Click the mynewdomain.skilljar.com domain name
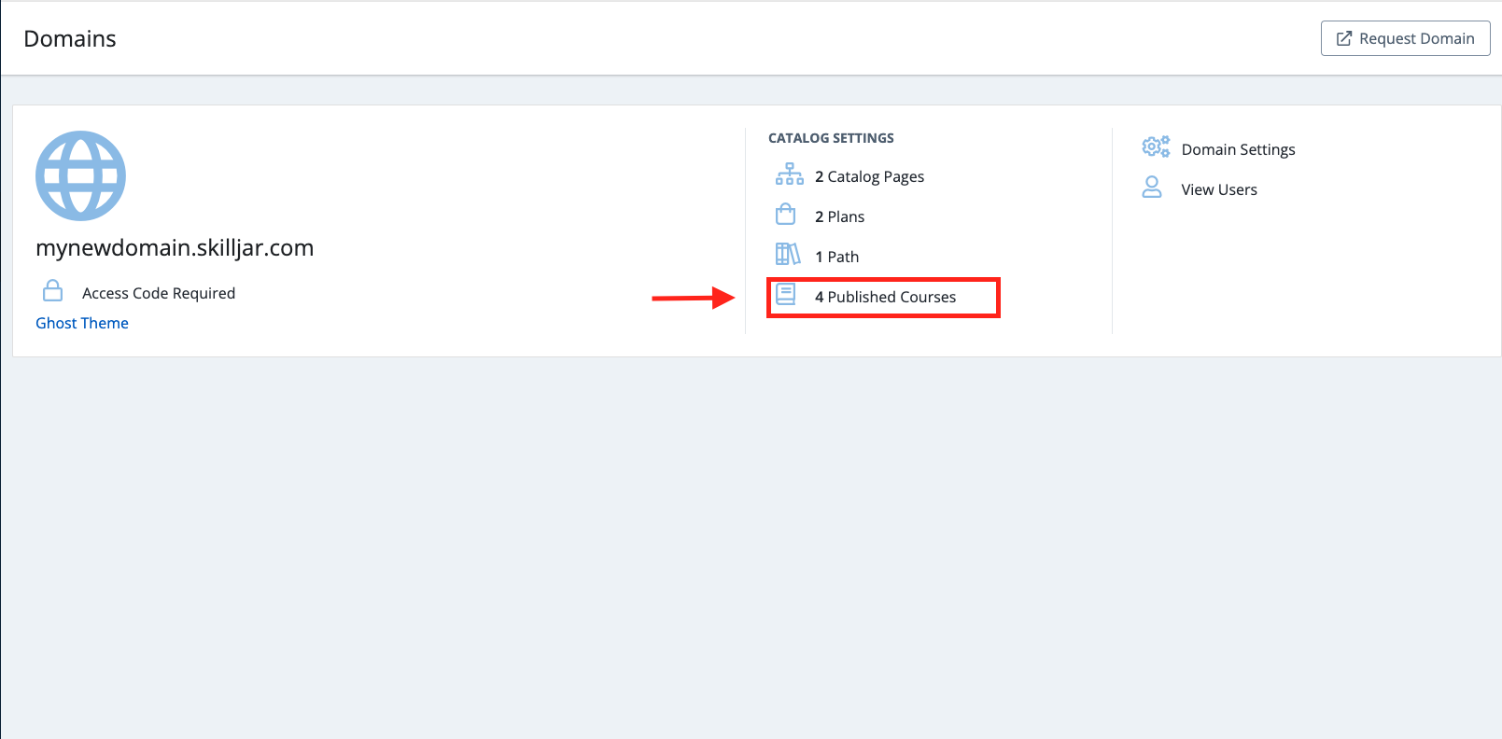This screenshot has width=1502, height=739. pos(175,247)
